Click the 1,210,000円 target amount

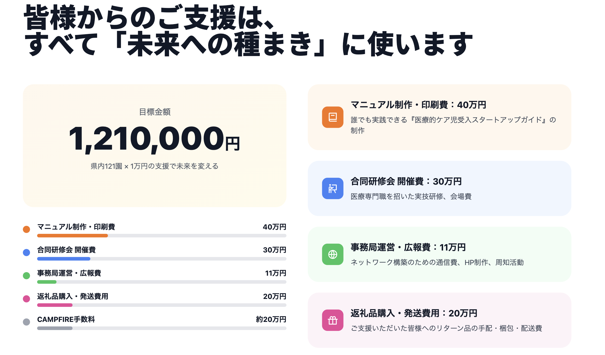click(154, 138)
